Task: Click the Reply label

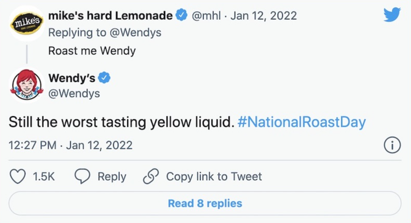Action: click(112, 176)
